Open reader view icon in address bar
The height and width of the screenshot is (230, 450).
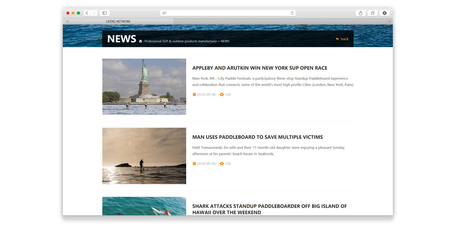(164, 13)
